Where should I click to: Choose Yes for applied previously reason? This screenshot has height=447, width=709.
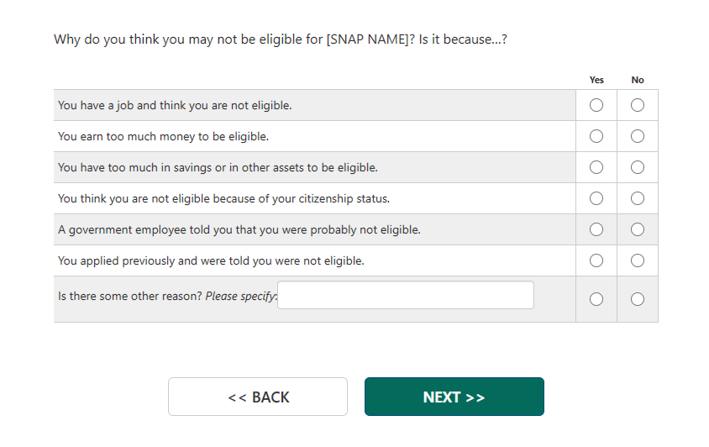pos(596,260)
